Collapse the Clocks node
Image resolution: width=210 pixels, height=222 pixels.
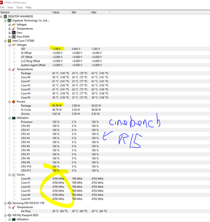click(9, 175)
